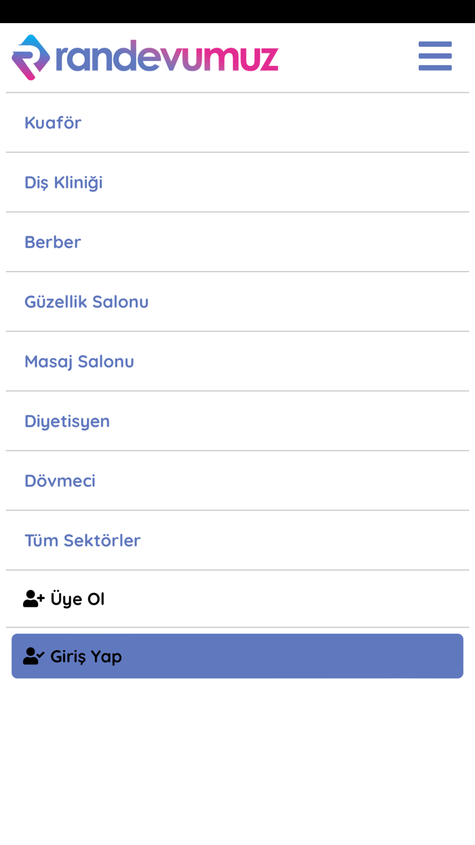Click the blue Giriş Yap bar

237,655
